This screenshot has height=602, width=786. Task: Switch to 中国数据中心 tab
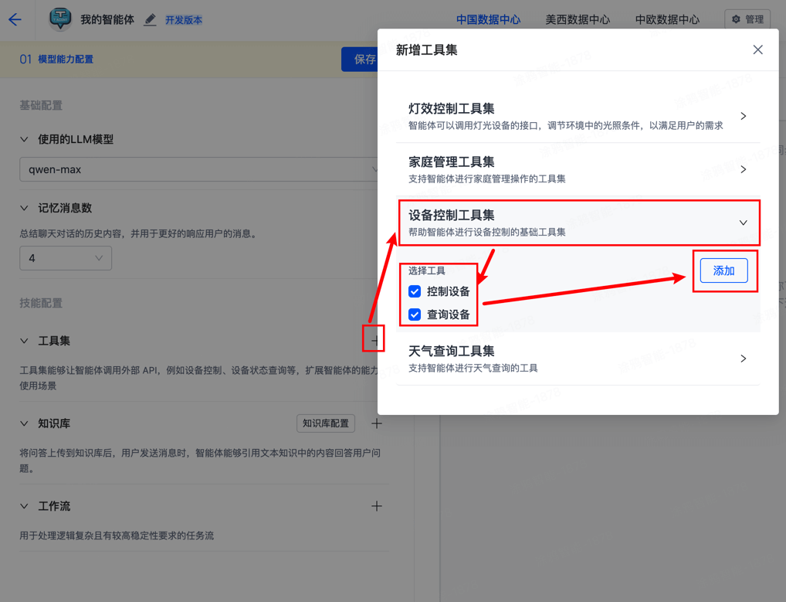pyautogui.click(x=488, y=19)
